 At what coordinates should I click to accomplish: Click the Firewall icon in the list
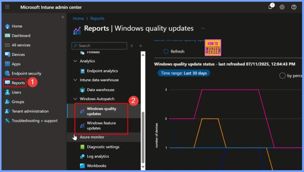point(83,52)
